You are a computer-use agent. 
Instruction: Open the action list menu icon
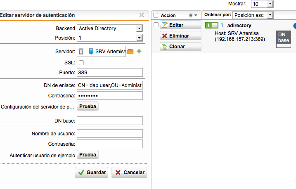pos(193,15)
